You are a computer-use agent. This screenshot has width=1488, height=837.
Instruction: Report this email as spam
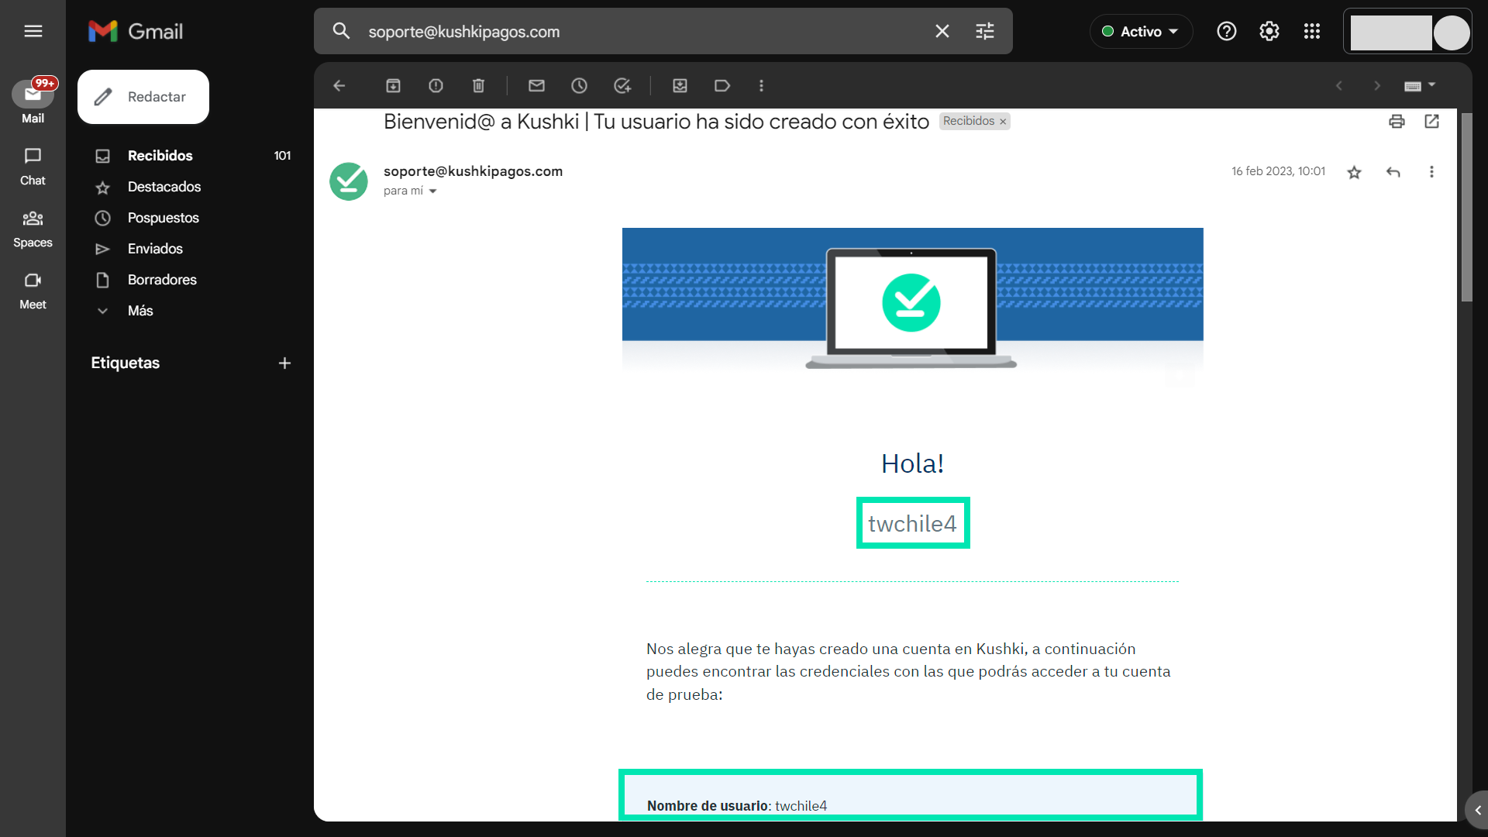coord(436,86)
